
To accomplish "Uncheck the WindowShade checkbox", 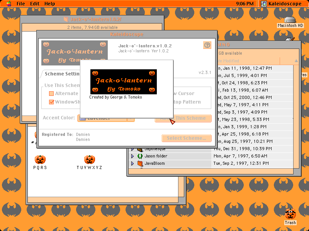I will coord(51,102).
